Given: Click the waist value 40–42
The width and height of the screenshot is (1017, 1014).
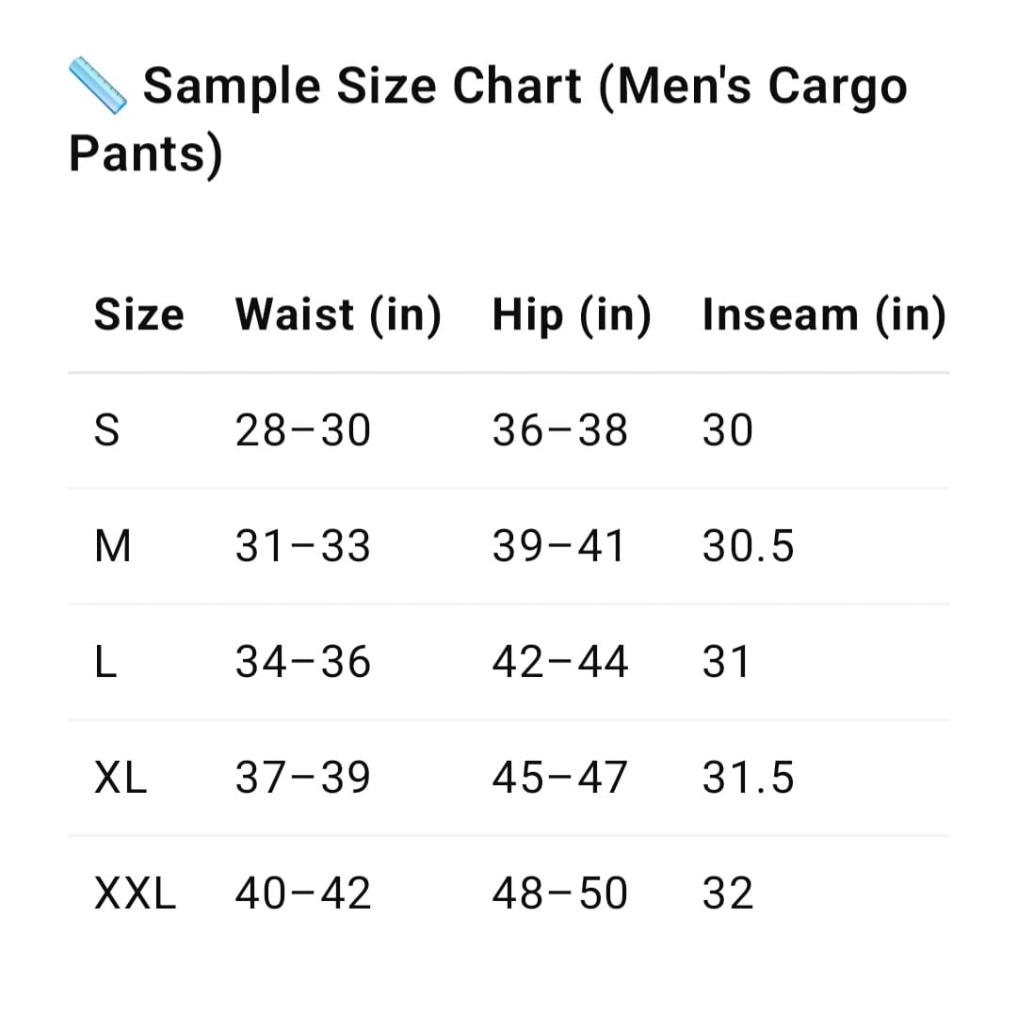Looking at the screenshot, I should 303,893.
